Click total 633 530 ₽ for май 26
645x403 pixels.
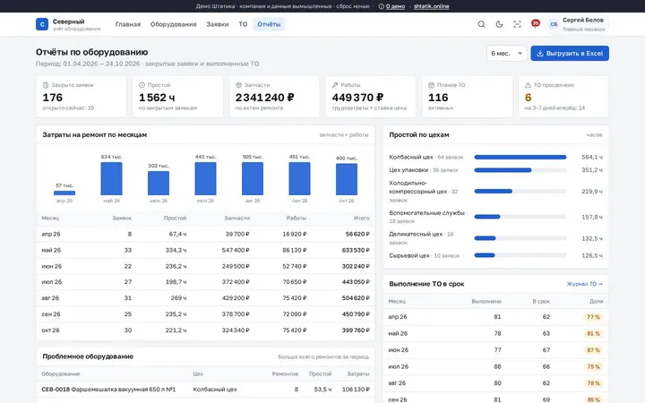pyautogui.click(x=356, y=250)
